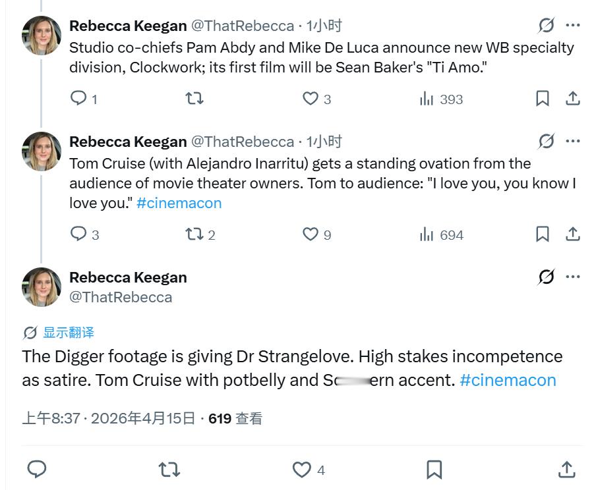Viewport: 596px width, 490px height.
Task: Like the tweet about Sean Baker's film
Action: coord(311,99)
